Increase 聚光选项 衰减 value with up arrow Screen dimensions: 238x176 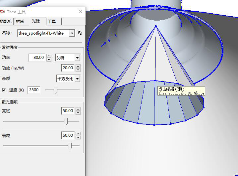(78, 134)
